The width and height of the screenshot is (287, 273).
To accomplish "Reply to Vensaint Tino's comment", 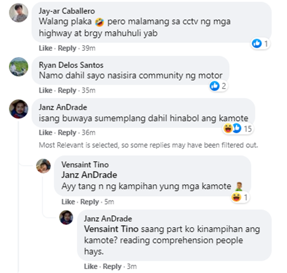I will click(x=90, y=202).
